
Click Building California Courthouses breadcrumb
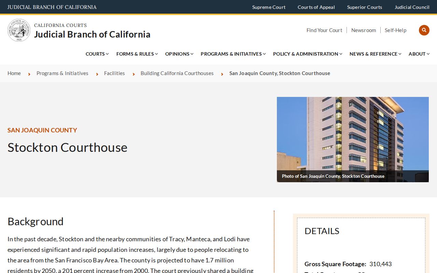[x=177, y=73]
